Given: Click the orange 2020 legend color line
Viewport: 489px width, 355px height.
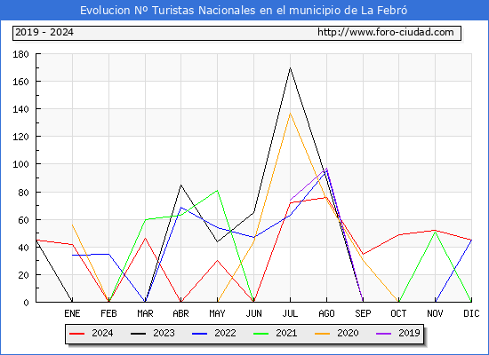Looking at the screenshot, I should (x=322, y=334).
